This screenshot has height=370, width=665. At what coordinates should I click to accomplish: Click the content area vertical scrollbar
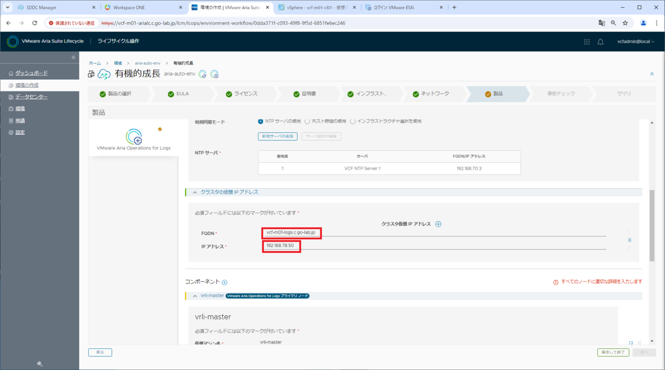click(652, 225)
